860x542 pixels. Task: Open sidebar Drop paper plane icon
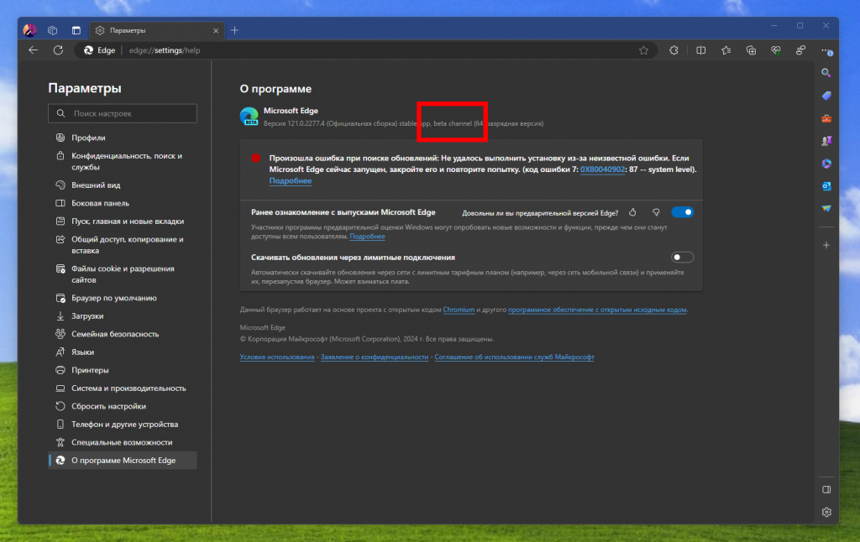click(826, 209)
